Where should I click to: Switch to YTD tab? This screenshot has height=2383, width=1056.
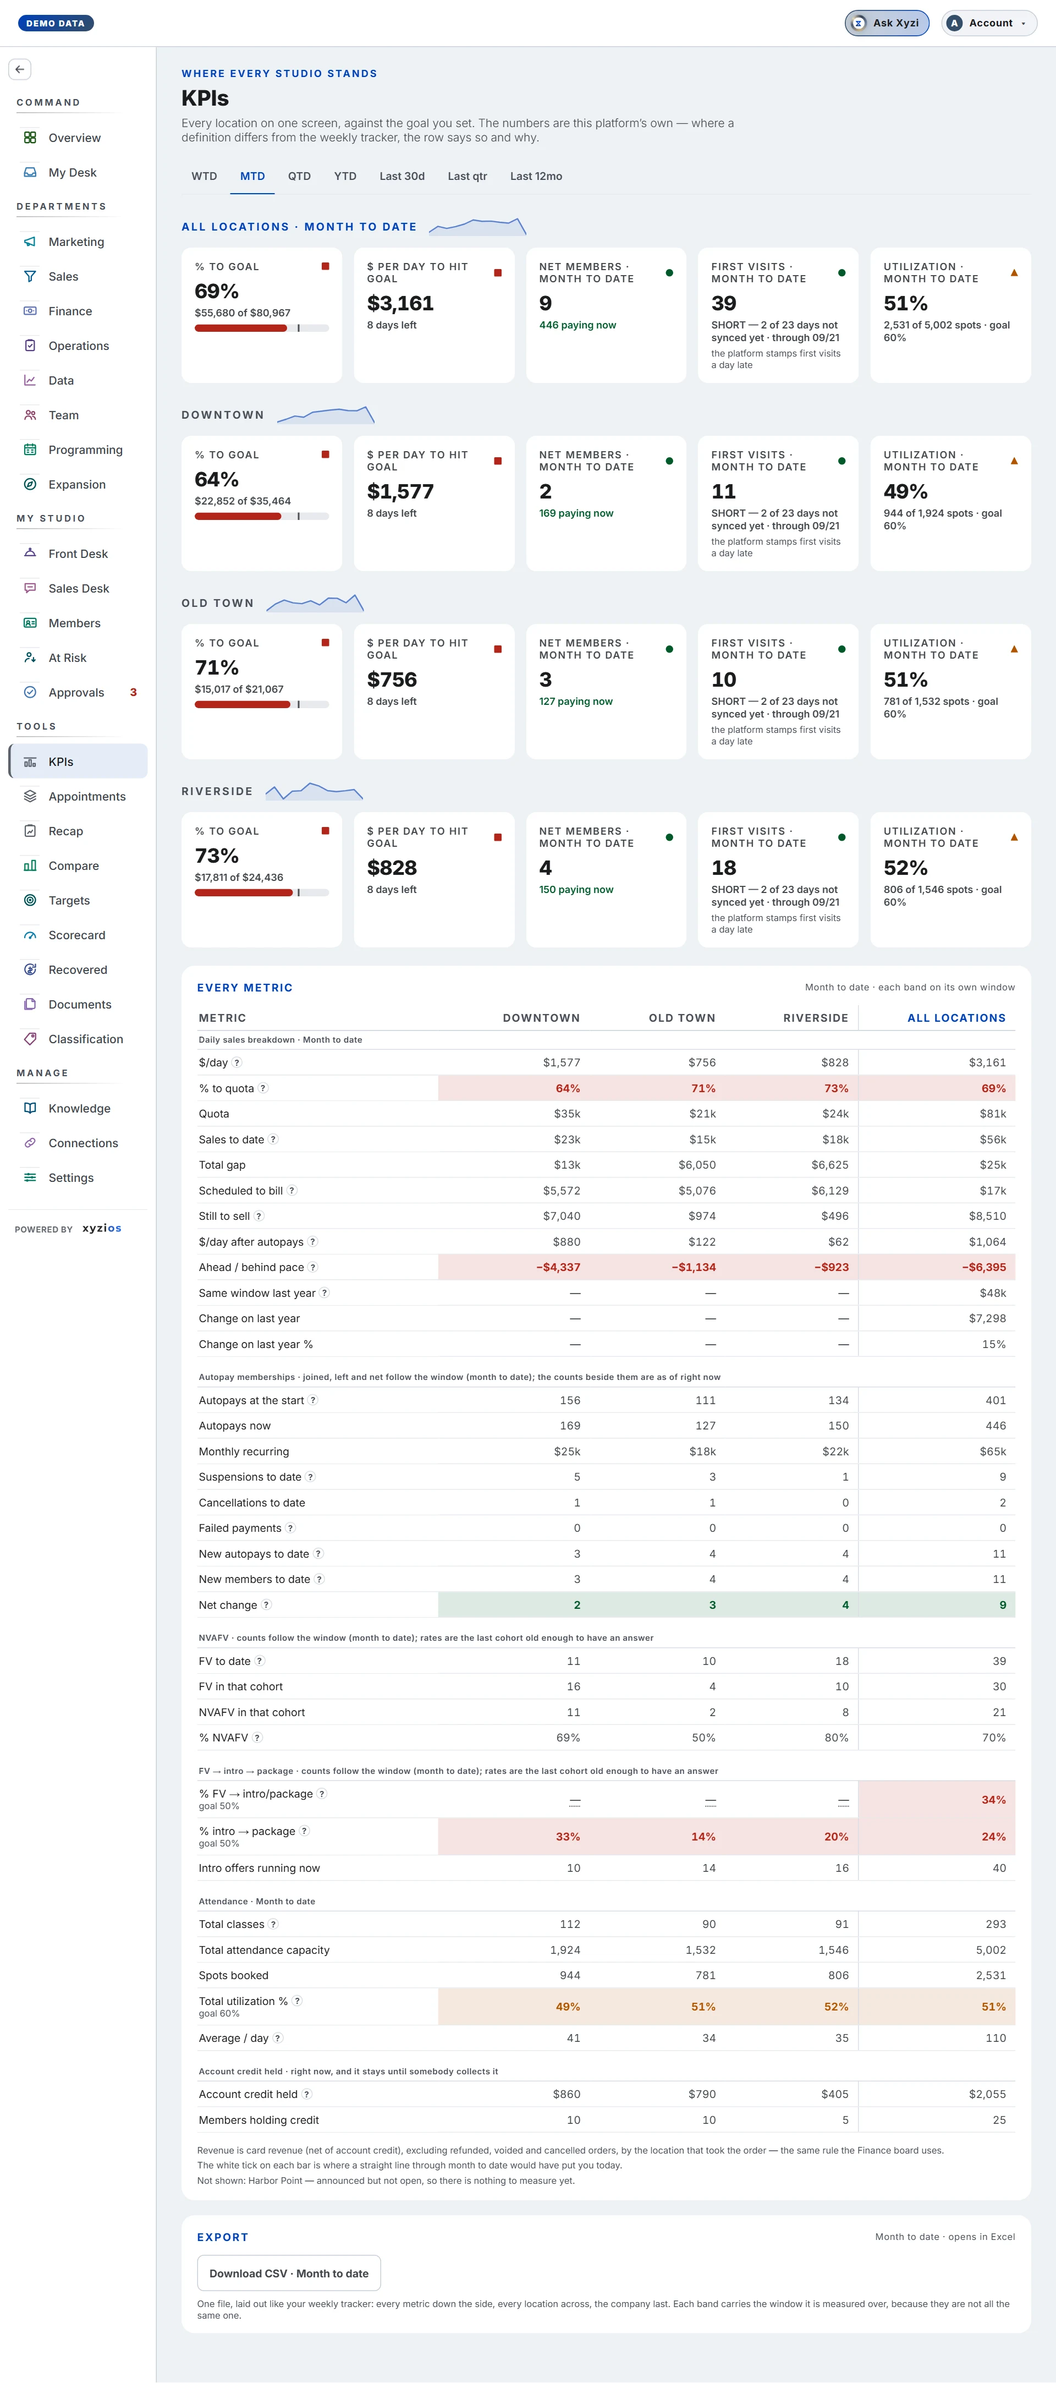point(345,176)
